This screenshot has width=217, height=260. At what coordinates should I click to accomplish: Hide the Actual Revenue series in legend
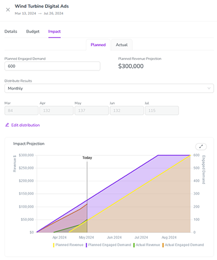tap(147, 245)
